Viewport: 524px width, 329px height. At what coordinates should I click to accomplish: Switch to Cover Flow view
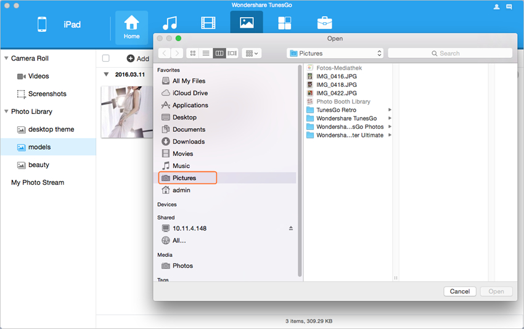click(232, 53)
